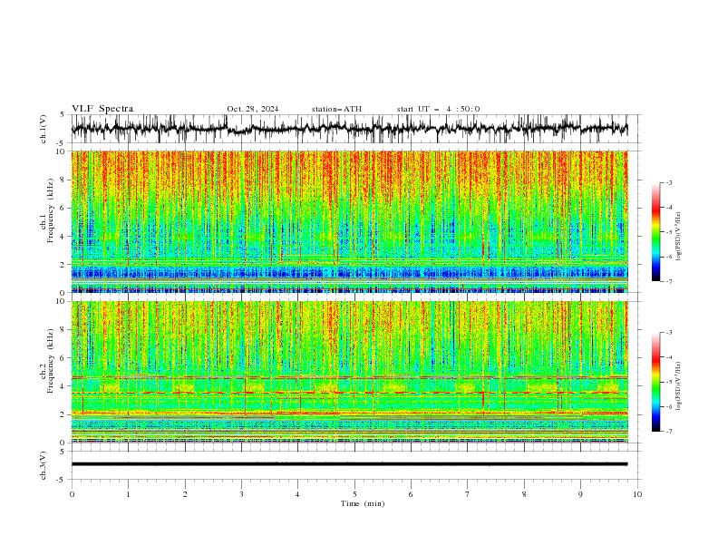Click ch.1 frequency axis tick "6"
This screenshot has height=555, width=718.
click(x=63, y=208)
